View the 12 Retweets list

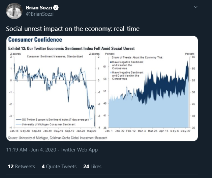[21, 166]
